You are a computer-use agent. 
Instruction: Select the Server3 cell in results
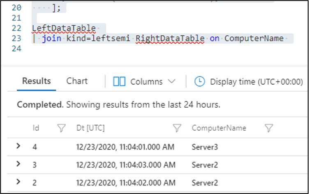(x=205, y=147)
